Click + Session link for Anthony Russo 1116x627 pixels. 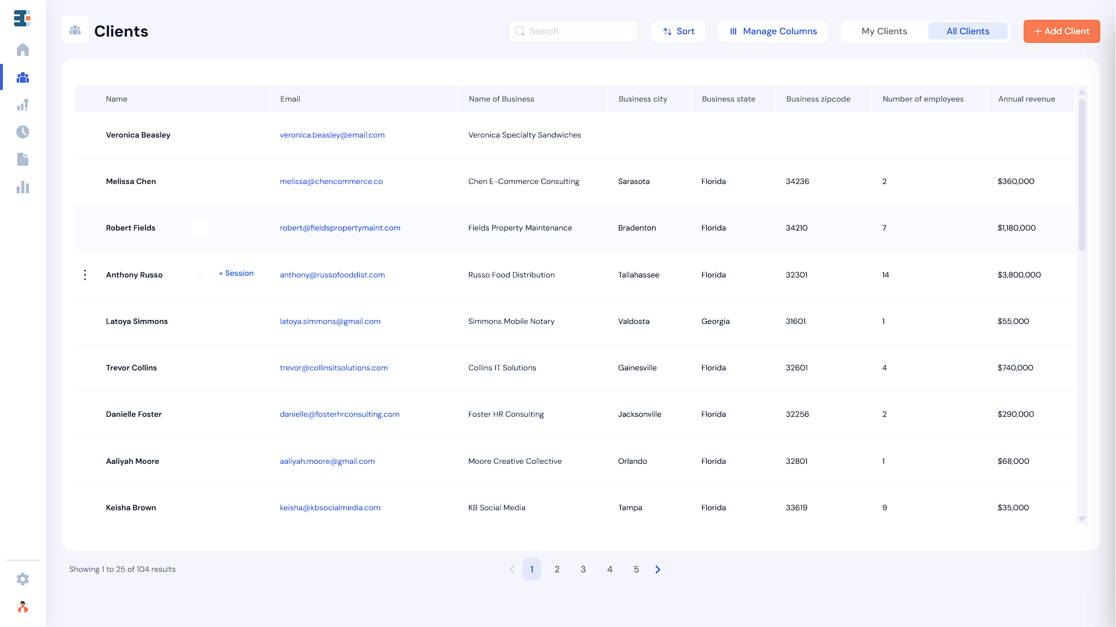(236, 273)
